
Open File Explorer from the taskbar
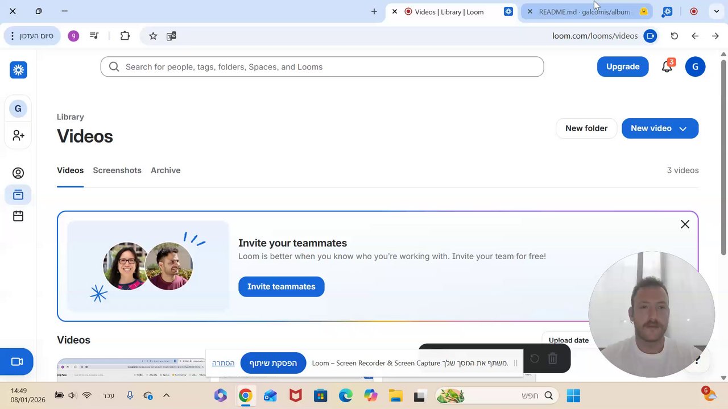(396, 395)
